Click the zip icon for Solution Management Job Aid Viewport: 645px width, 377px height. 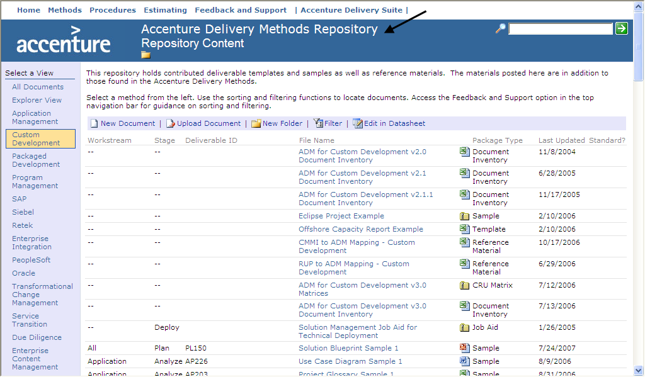[464, 328]
